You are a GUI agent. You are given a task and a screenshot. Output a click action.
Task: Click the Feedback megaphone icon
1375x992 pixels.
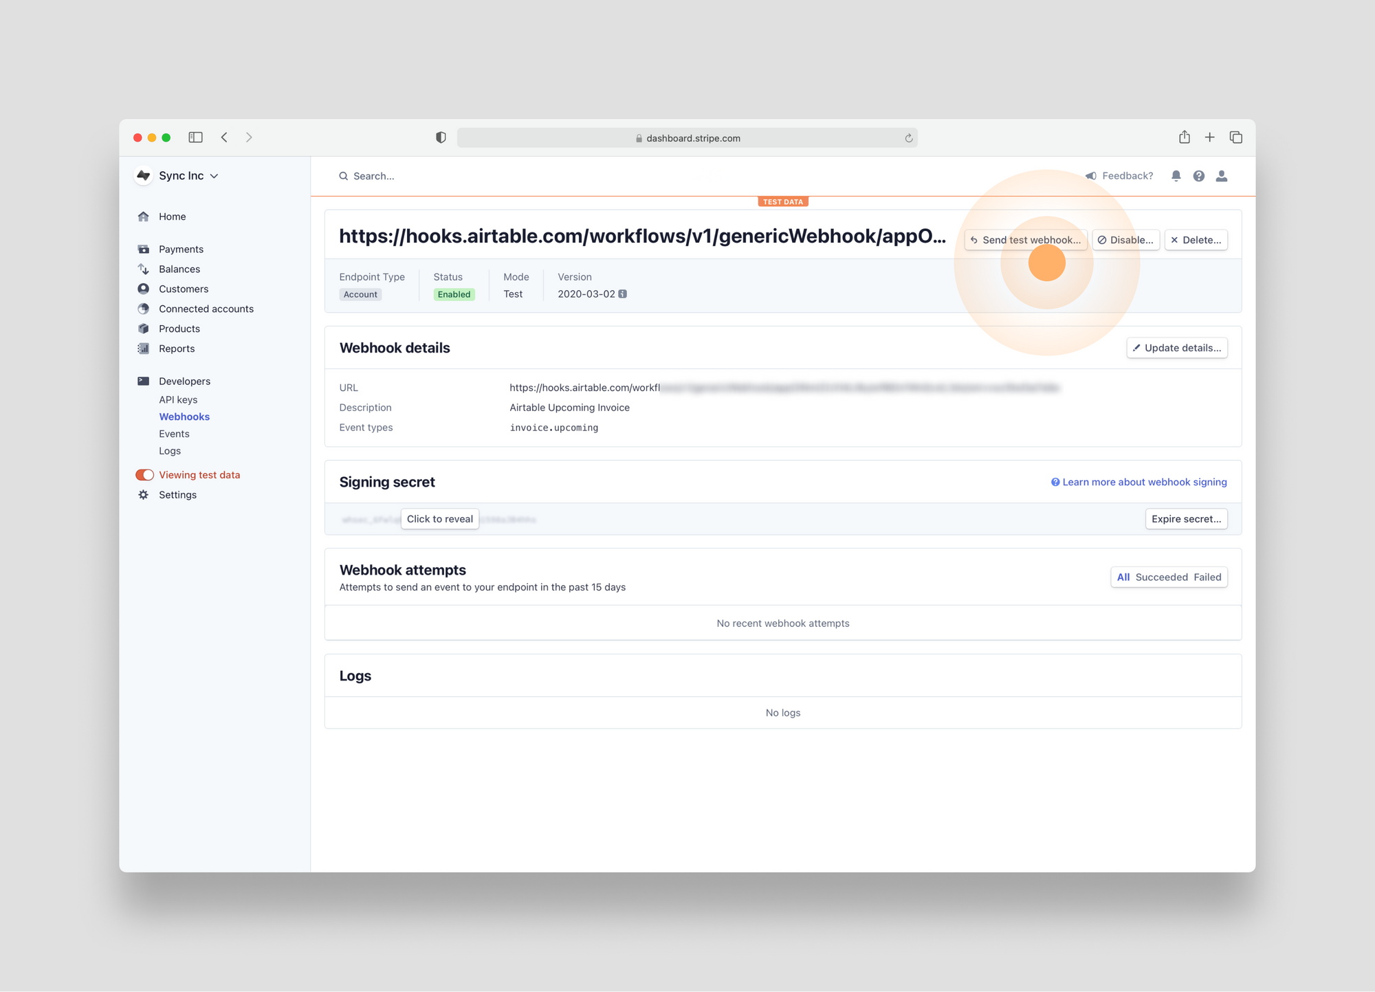(1091, 175)
